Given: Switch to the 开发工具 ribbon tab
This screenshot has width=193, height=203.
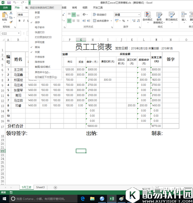Looking at the screenshot, I should click(98, 7).
